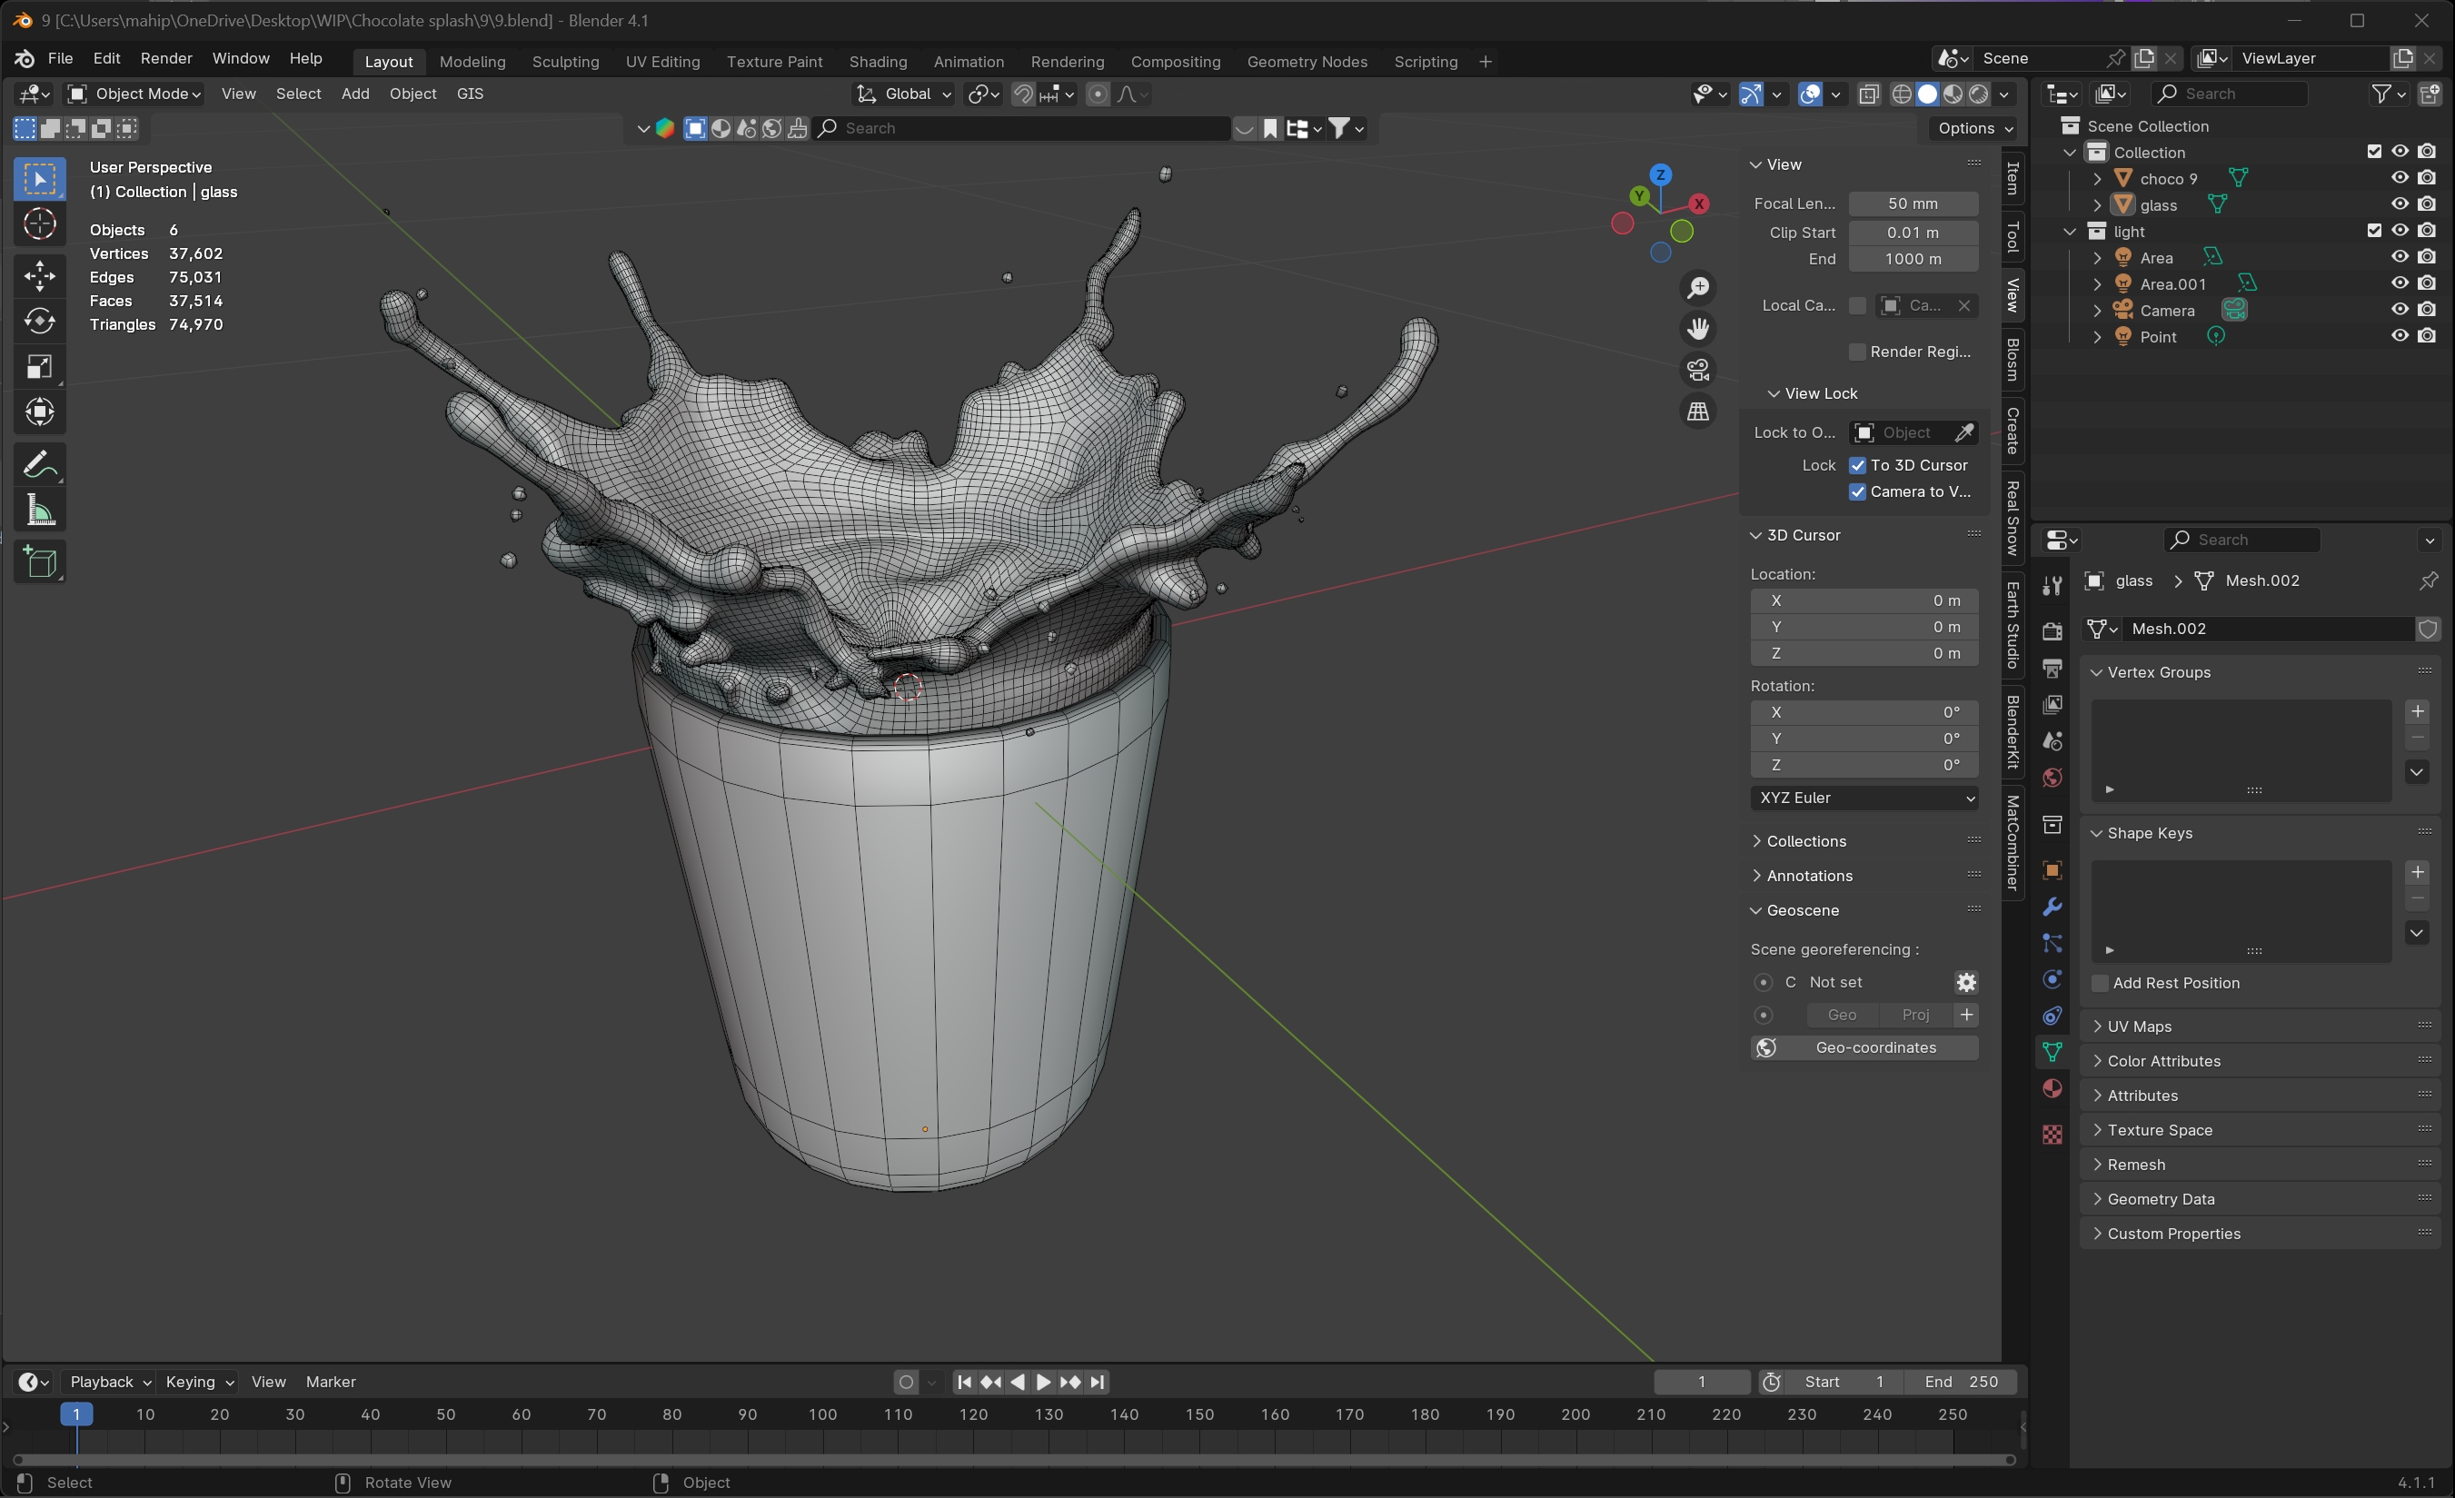Viewport: 2455px width, 1498px height.
Task: Open the viewport Options button
Action: [x=1973, y=128]
